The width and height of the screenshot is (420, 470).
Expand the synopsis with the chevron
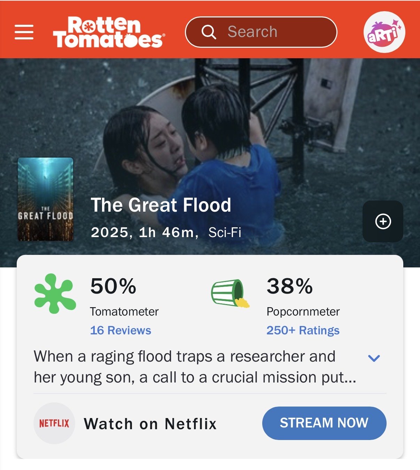374,358
